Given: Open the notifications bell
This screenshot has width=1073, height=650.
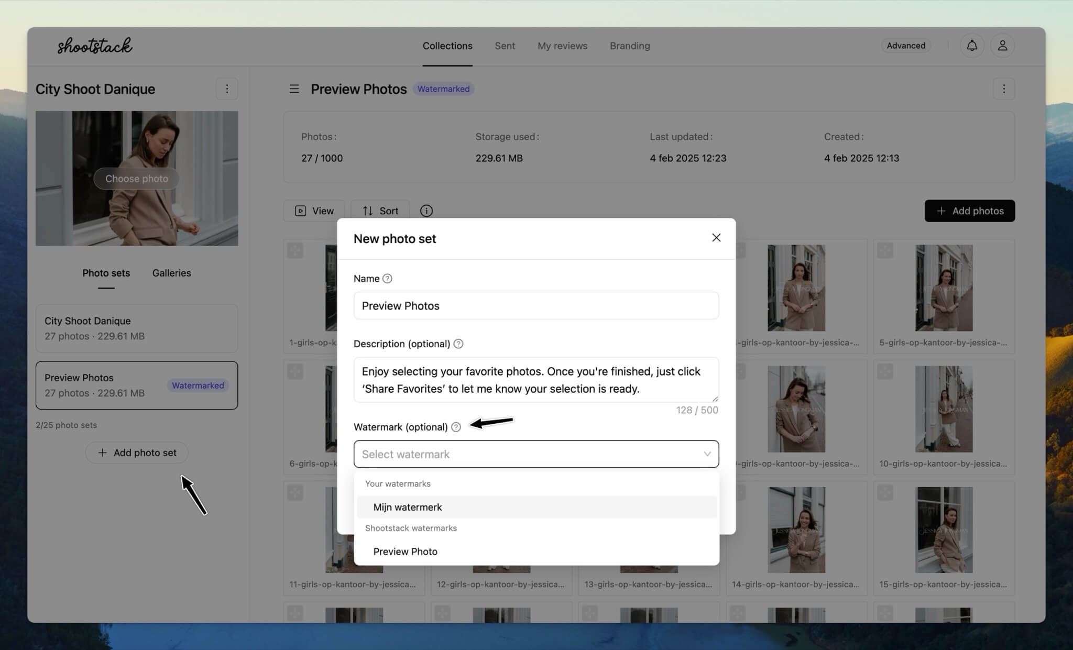Looking at the screenshot, I should click(972, 46).
